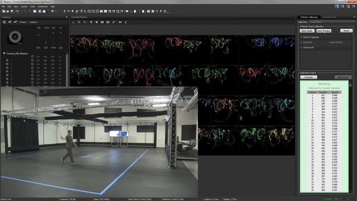Click the first layout icon at top right
This screenshot has height=201, width=357.
337,7
